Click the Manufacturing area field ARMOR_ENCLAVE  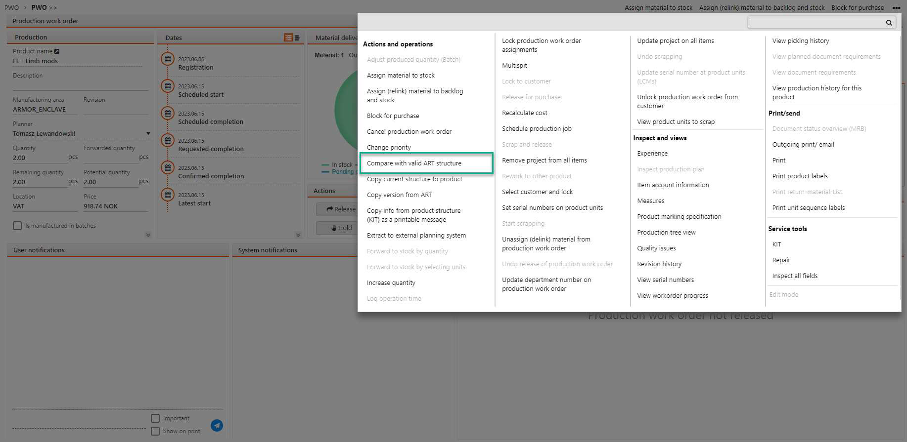[45, 110]
